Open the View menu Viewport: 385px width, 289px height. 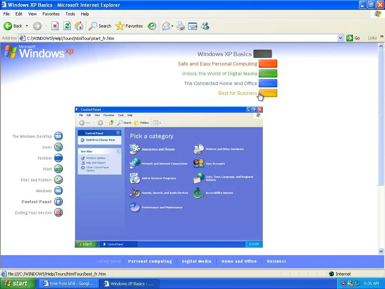pos(32,14)
